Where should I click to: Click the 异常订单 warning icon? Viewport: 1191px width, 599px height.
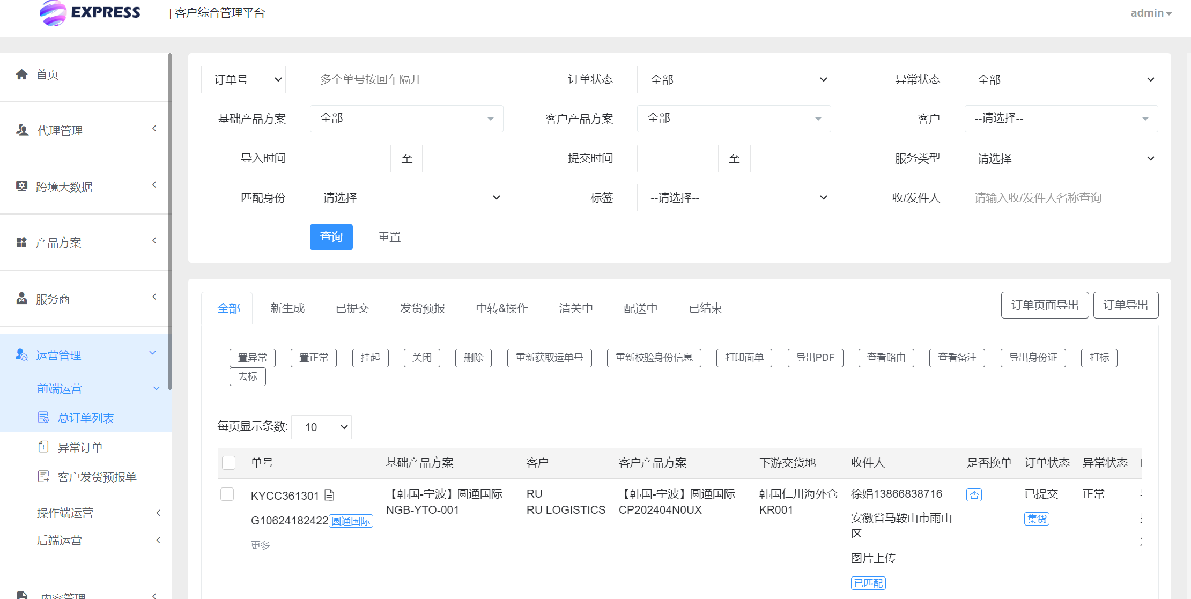[43, 447]
